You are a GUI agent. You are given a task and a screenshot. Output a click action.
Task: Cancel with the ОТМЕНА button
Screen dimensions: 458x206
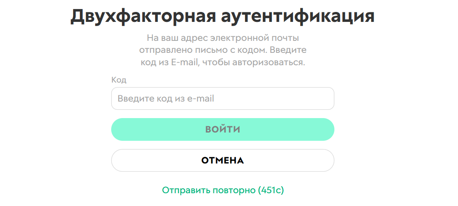click(222, 160)
